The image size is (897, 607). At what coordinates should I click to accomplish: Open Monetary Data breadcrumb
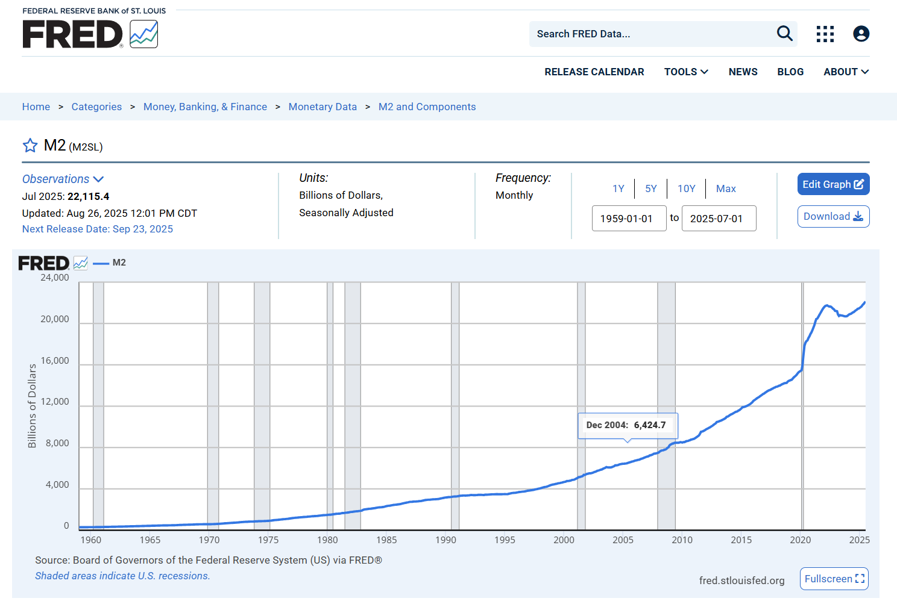pyautogui.click(x=323, y=107)
